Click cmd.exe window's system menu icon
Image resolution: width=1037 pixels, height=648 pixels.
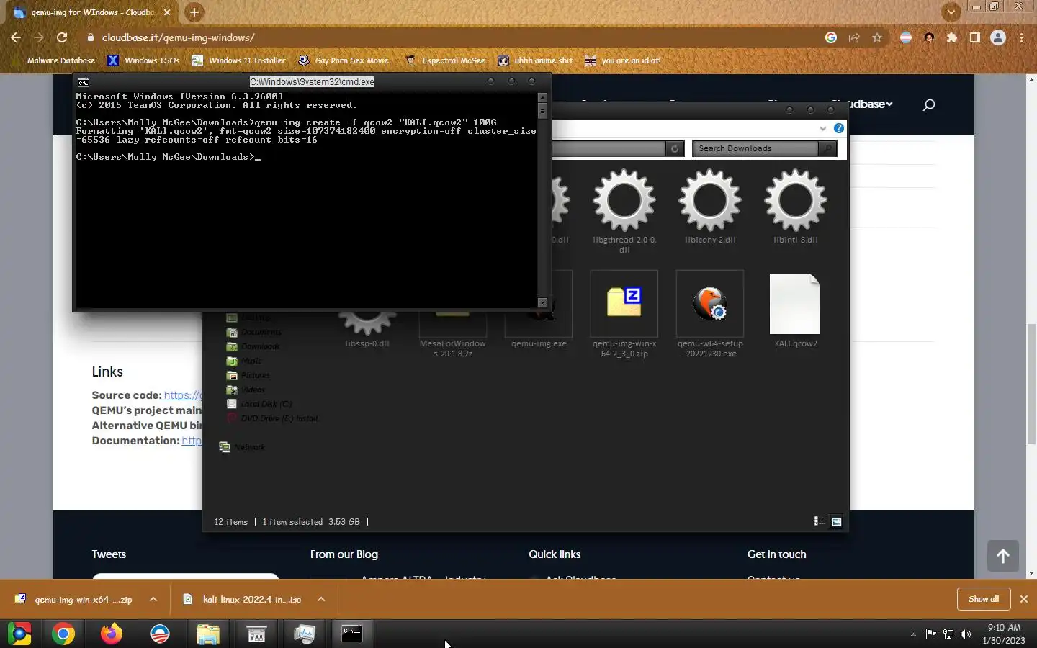[x=84, y=82]
